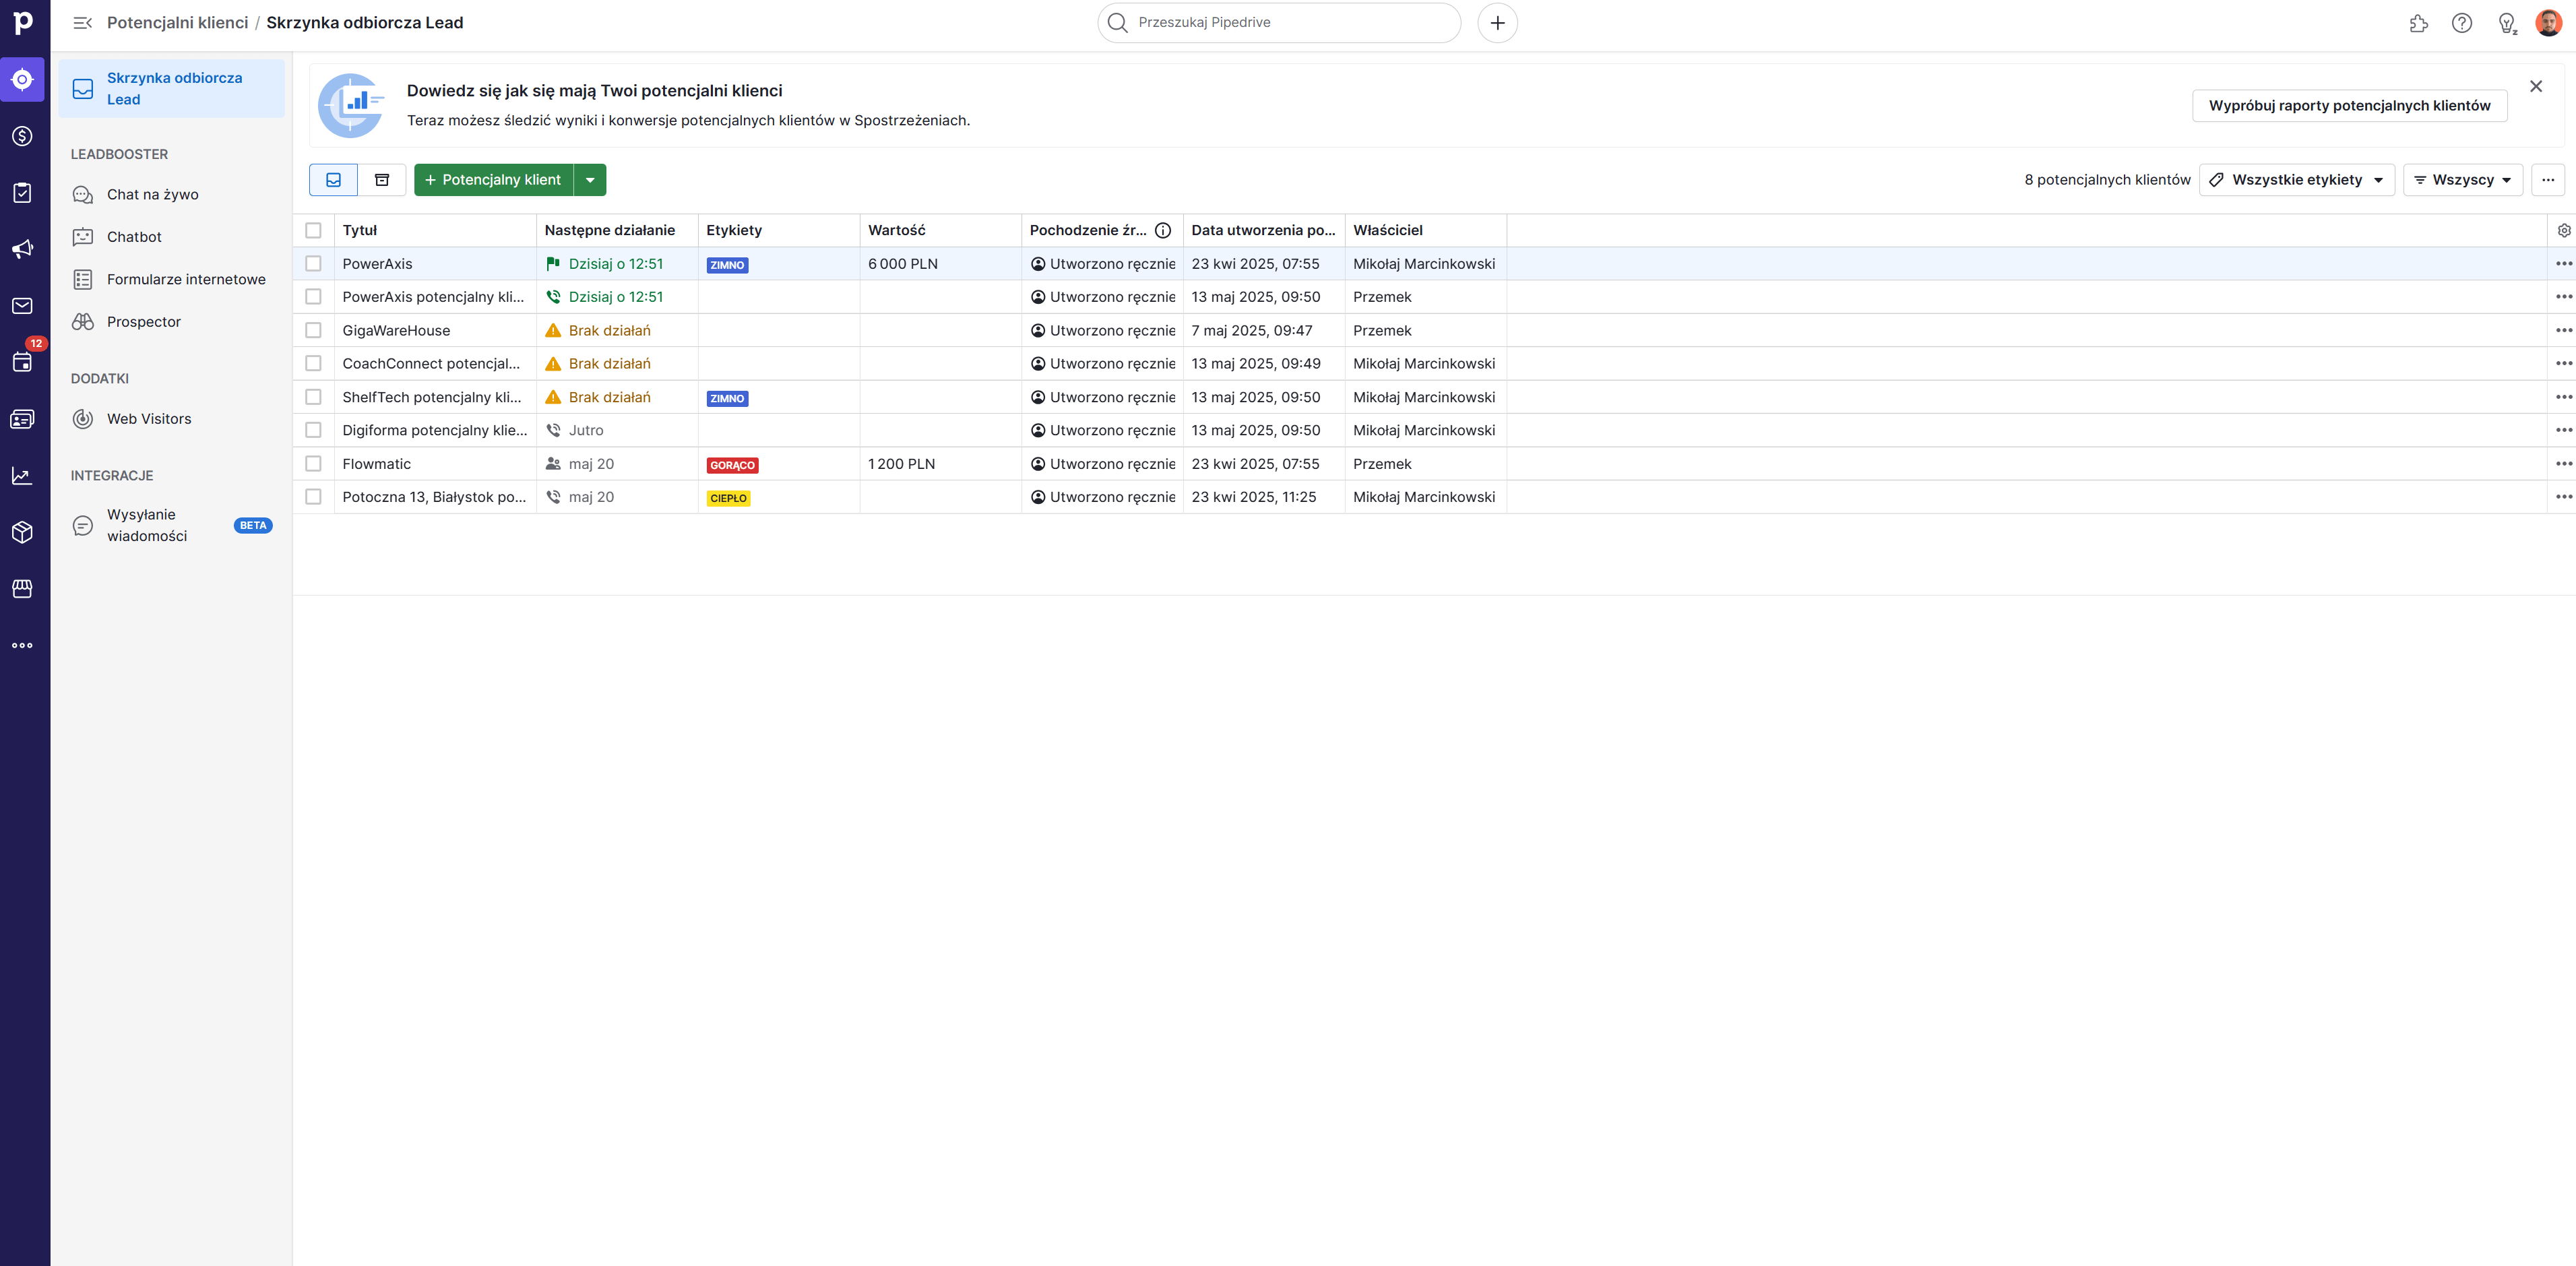Viewport: 2576px width, 1266px height.
Task: Open the user profile avatar
Action: click(x=2549, y=23)
